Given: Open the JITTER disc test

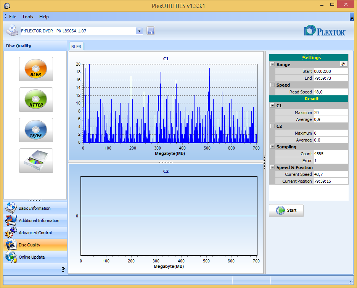Looking at the screenshot, I should click(36, 100).
